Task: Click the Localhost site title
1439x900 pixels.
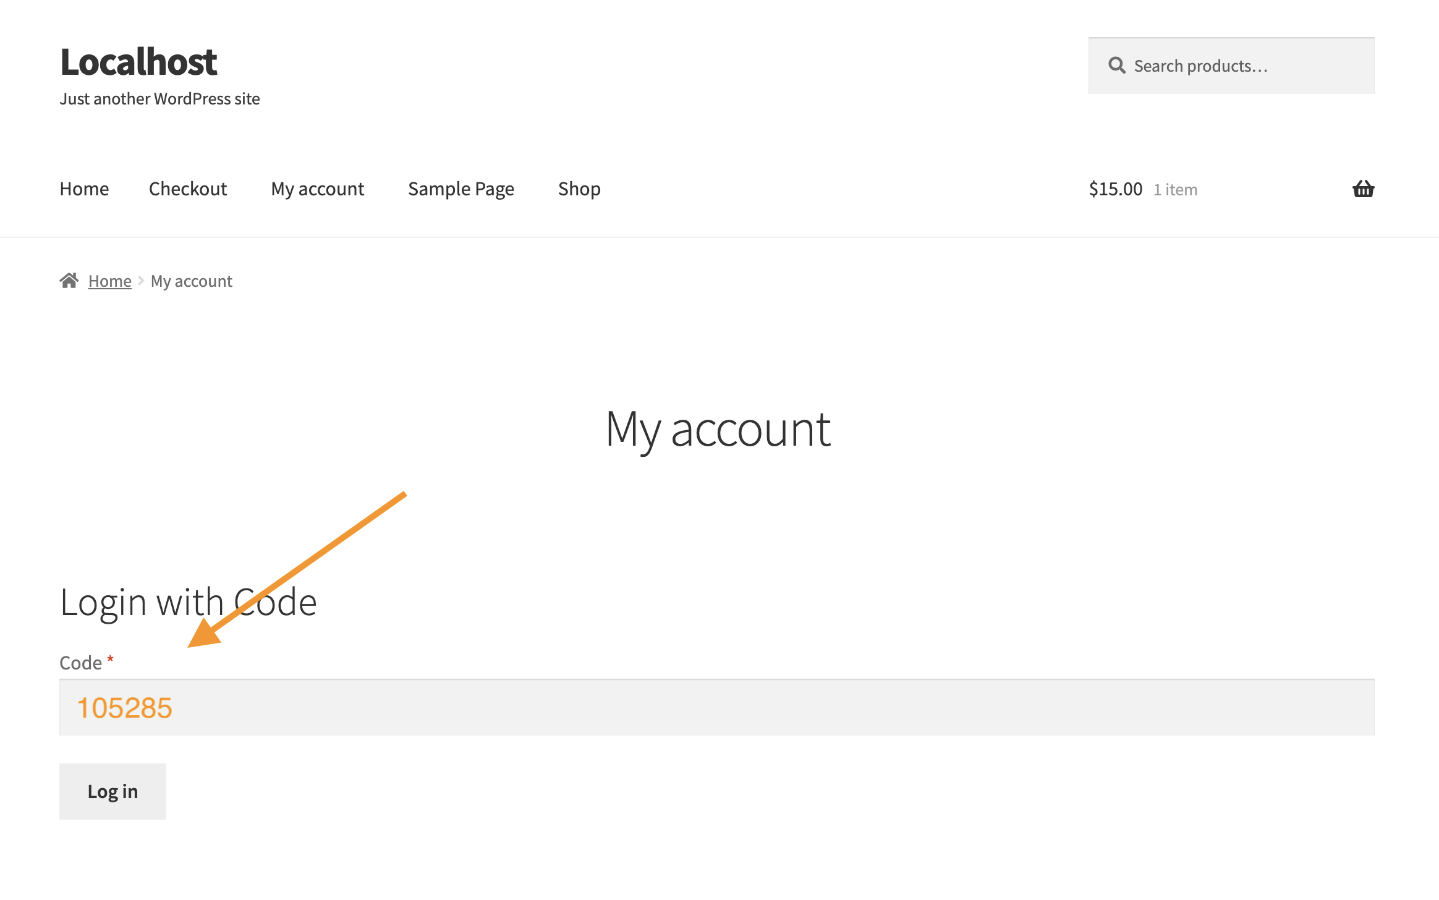Action: pyautogui.click(x=138, y=62)
